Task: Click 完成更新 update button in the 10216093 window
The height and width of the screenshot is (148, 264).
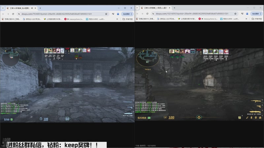Action: click(255, 13)
